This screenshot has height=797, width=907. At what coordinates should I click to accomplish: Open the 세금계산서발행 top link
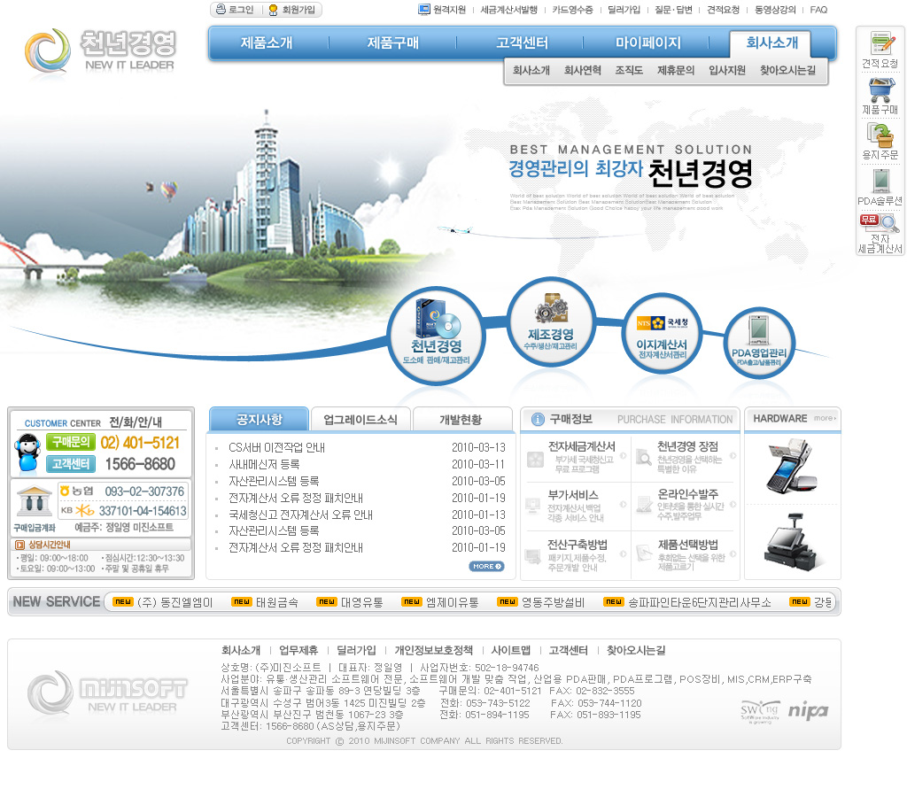[508, 10]
